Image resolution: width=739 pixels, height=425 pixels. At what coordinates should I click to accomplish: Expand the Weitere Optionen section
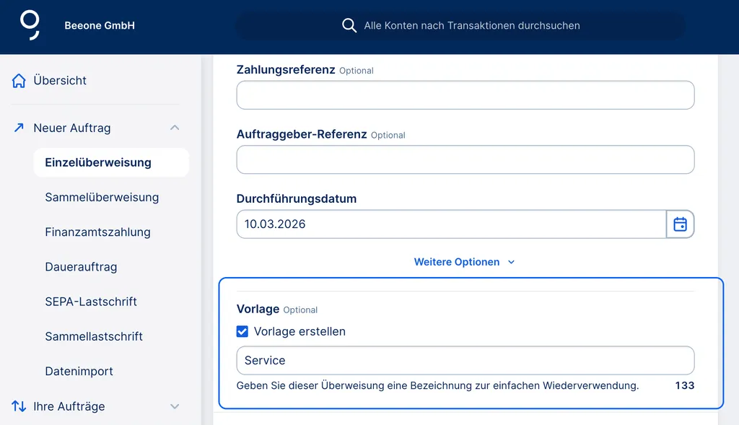[x=464, y=262]
